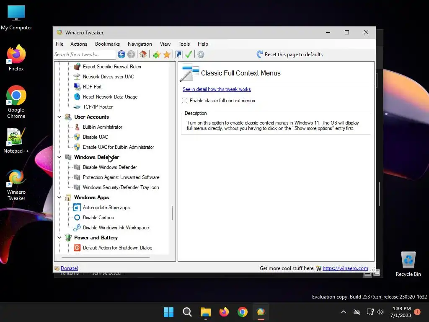This screenshot has height=322, width=429.
Task: Open File Explorer from the taskbar
Action: click(x=205, y=312)
